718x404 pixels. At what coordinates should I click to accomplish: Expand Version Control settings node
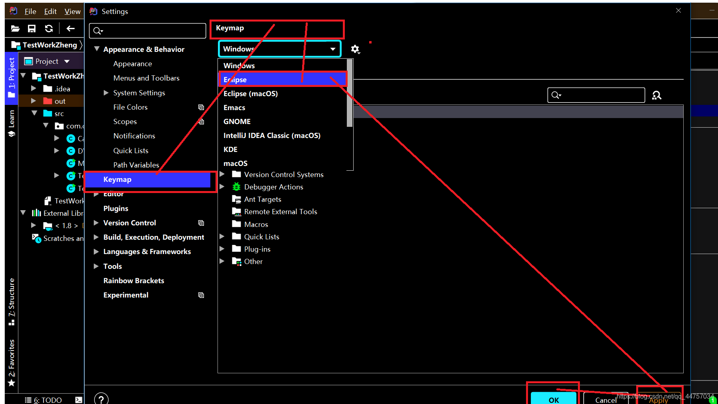click(96, 223)
